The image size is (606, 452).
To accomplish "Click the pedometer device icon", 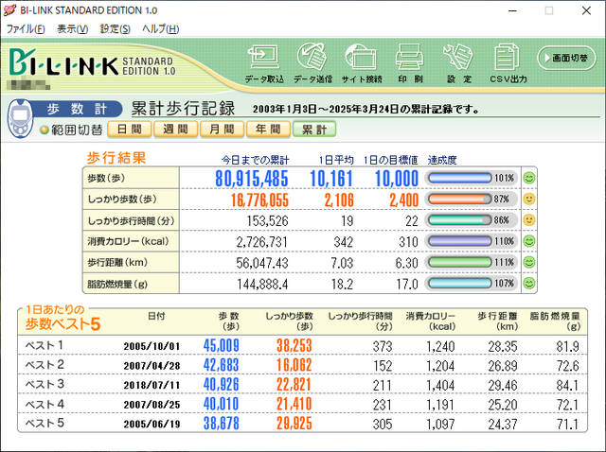I will tap(21, 118).
